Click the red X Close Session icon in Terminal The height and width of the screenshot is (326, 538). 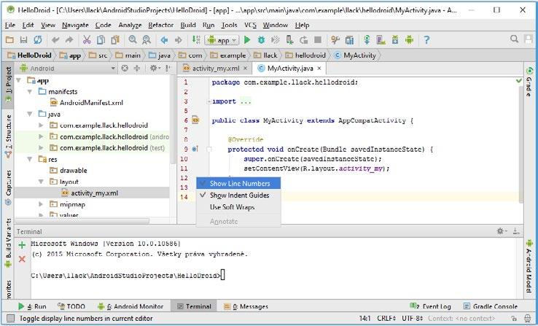22,259
